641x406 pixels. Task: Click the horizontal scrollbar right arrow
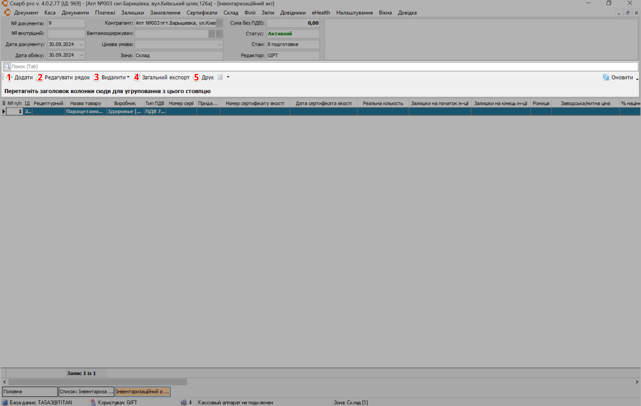pyautogui.click(x=637, y=382)
